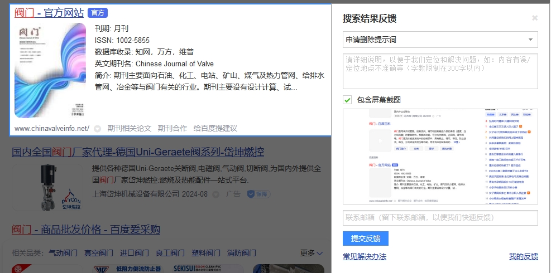Expand the arrow icon beside chinavalveinfo URL

[x=97, y=129]
